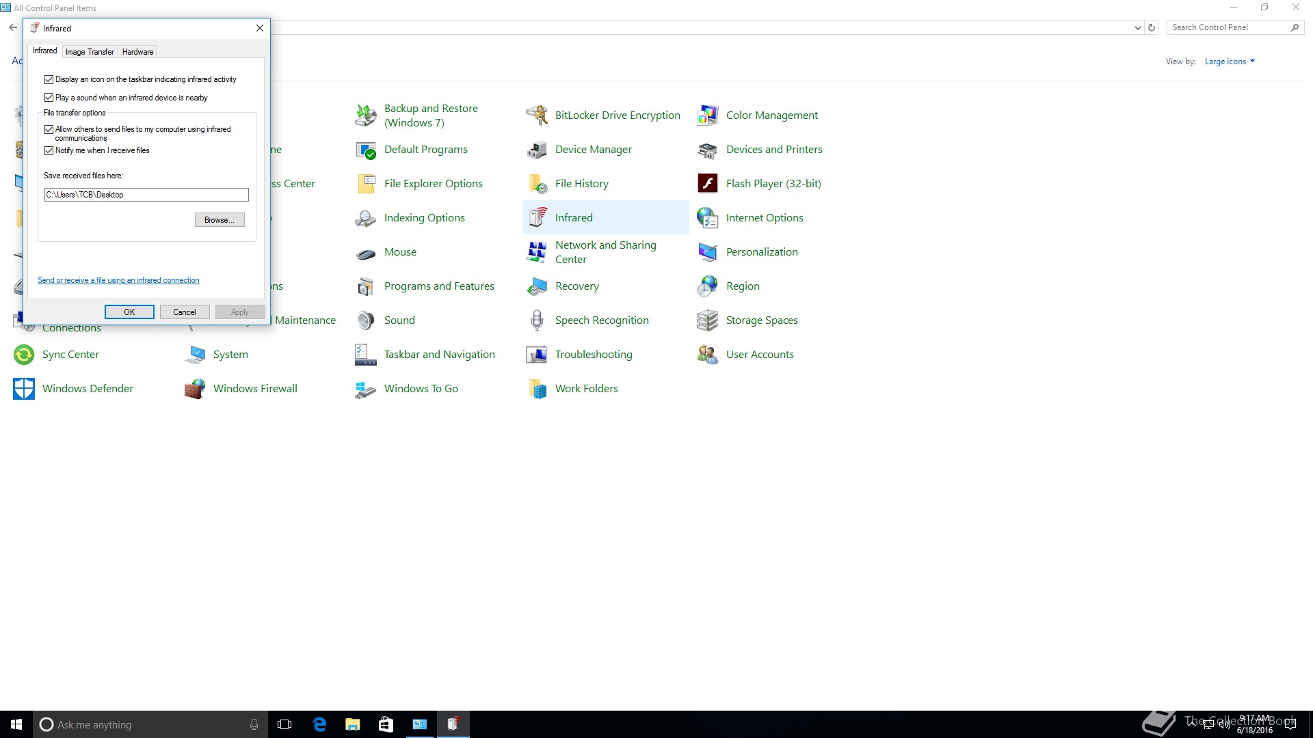This screenshot has height=738, width=1313.
Task: Refresh the Control Panel address bar
Action: coord(1152,28)
